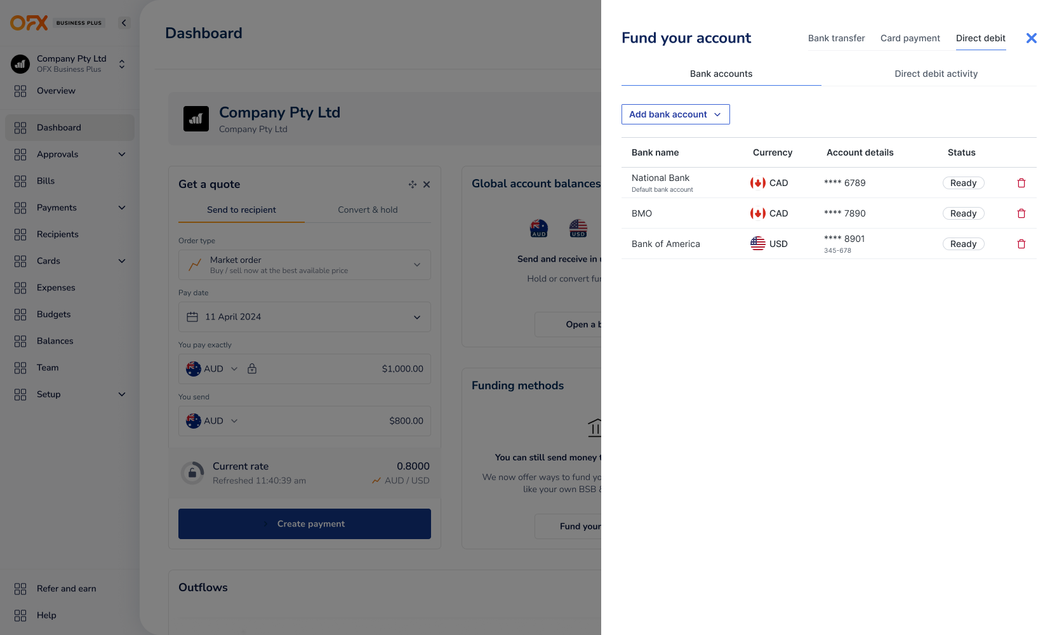Expand the Cards menu
1057x635 pixels.
point(122,261)
